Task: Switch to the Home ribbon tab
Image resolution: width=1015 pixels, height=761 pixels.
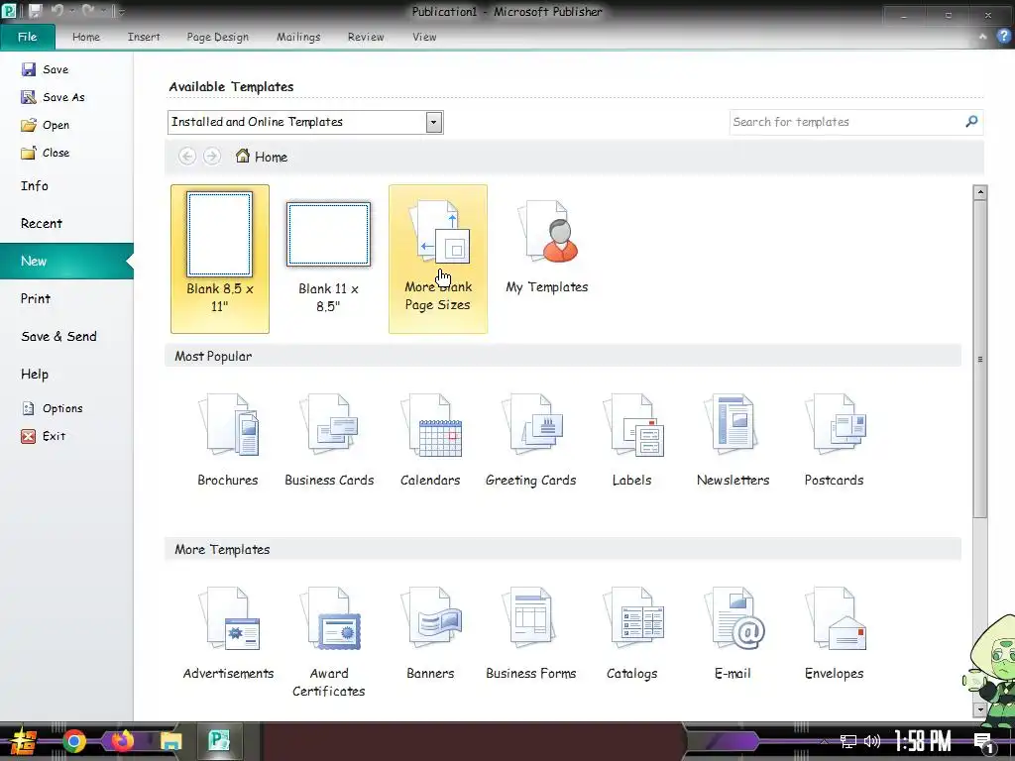Action: (x=86, y=37)
